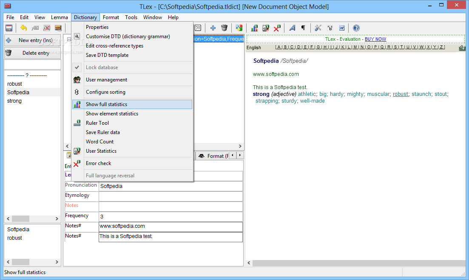Click the paragraph mark pilcrow icon

click(x=303, y=28)
